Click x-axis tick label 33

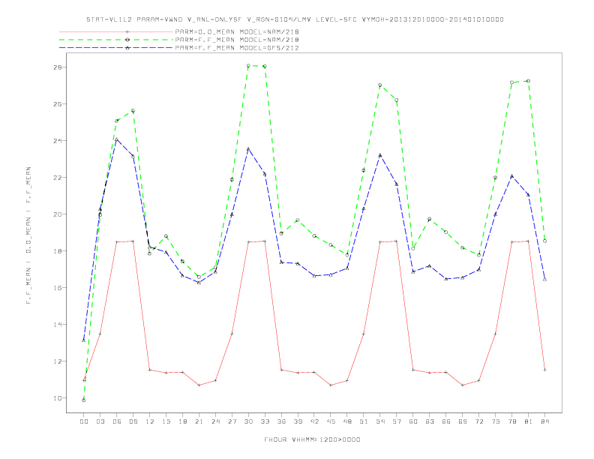click(x=265, y=421)
